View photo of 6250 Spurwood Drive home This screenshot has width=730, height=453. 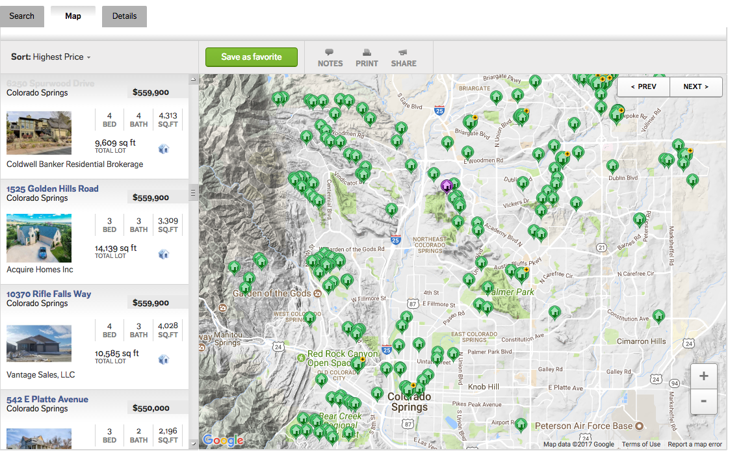[x=39, y=133]
